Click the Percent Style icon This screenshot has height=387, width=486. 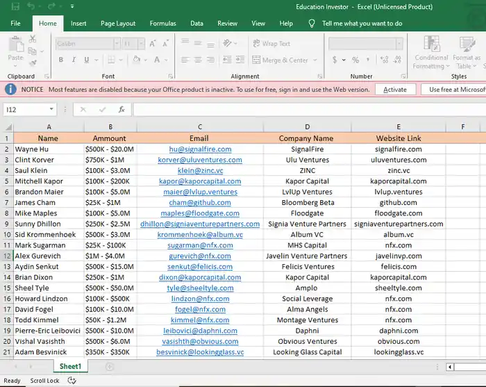[355, 60]
